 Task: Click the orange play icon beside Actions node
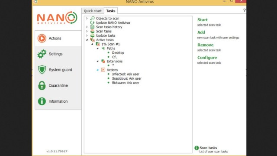point(103,70)
